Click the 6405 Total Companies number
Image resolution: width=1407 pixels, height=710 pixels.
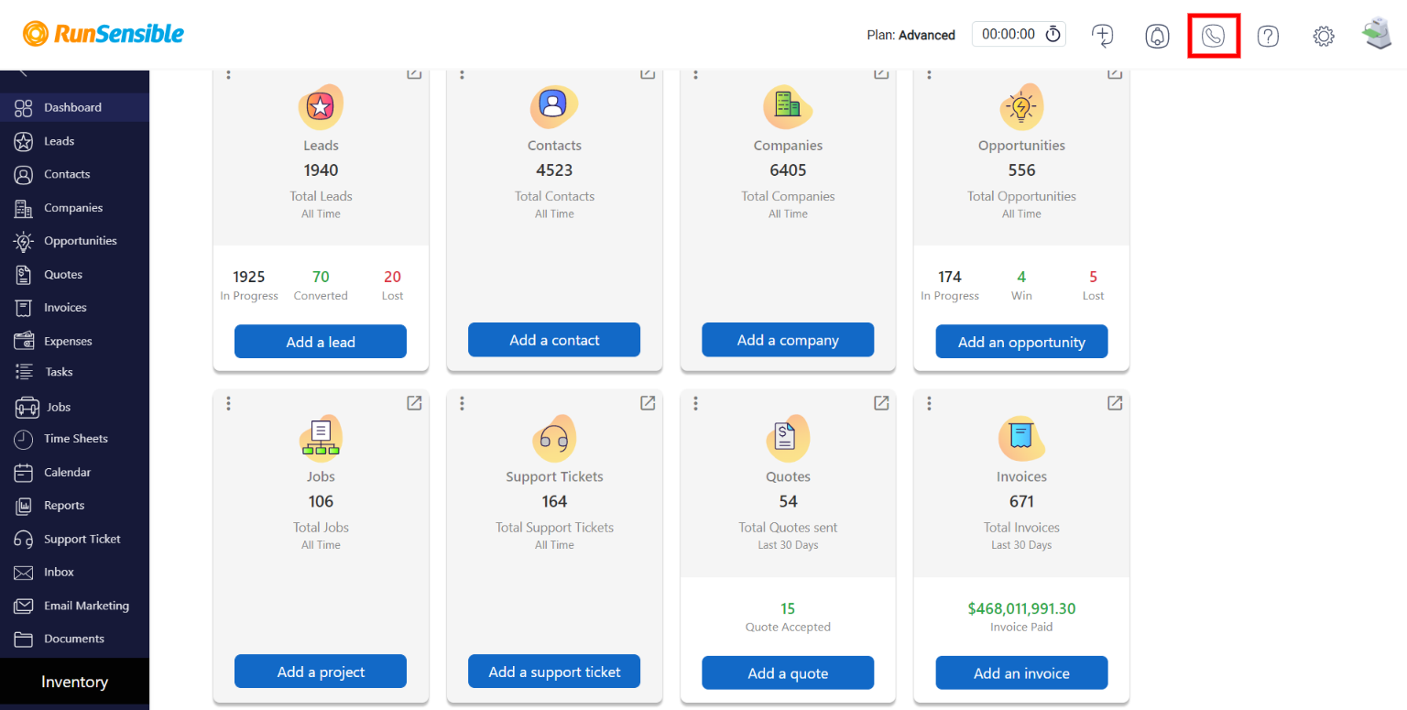(x=788, y=170)
